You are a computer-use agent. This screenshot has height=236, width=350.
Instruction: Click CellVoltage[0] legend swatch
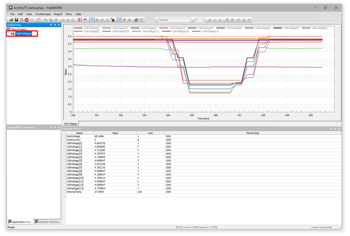tap(78, 28)
